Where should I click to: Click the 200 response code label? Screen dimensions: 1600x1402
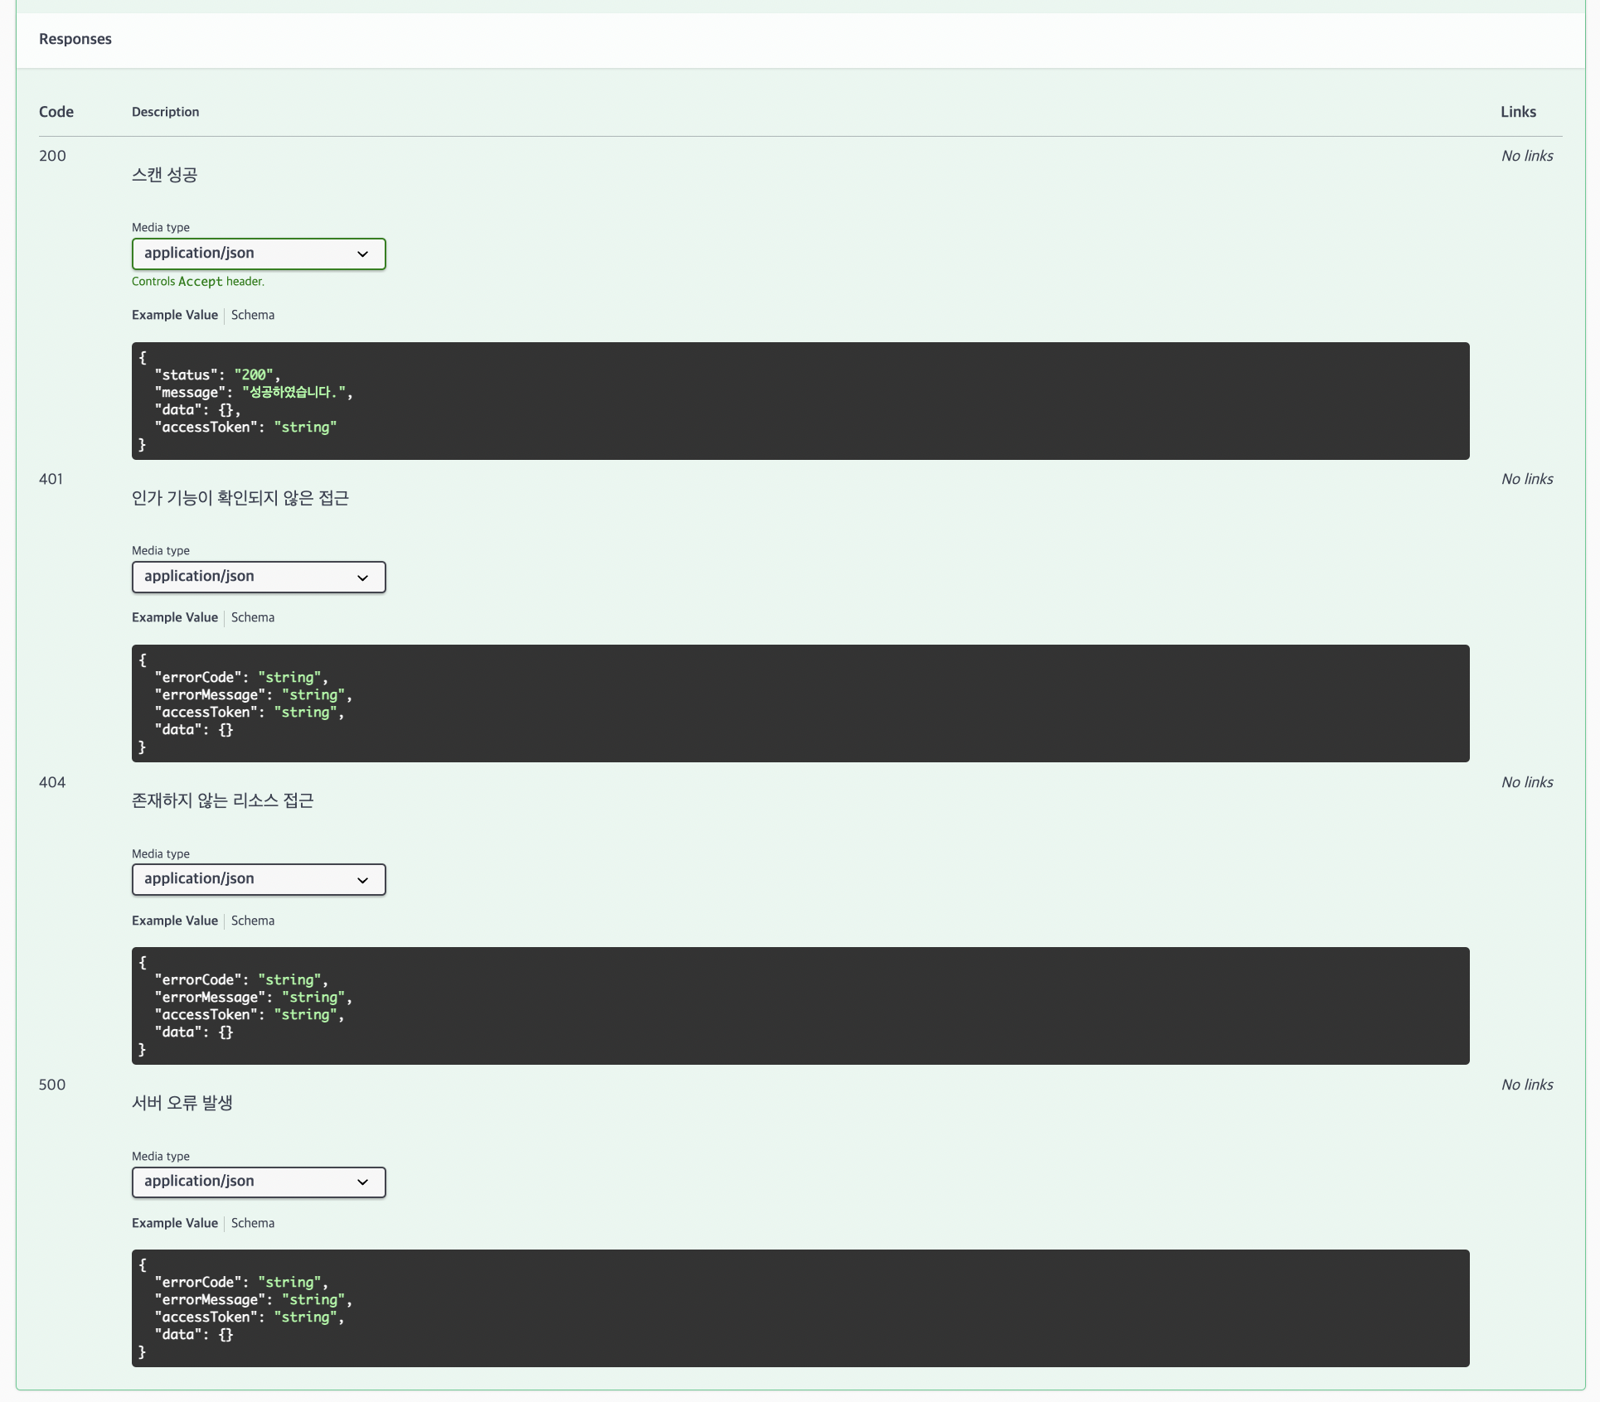click(x=52, y=156)
